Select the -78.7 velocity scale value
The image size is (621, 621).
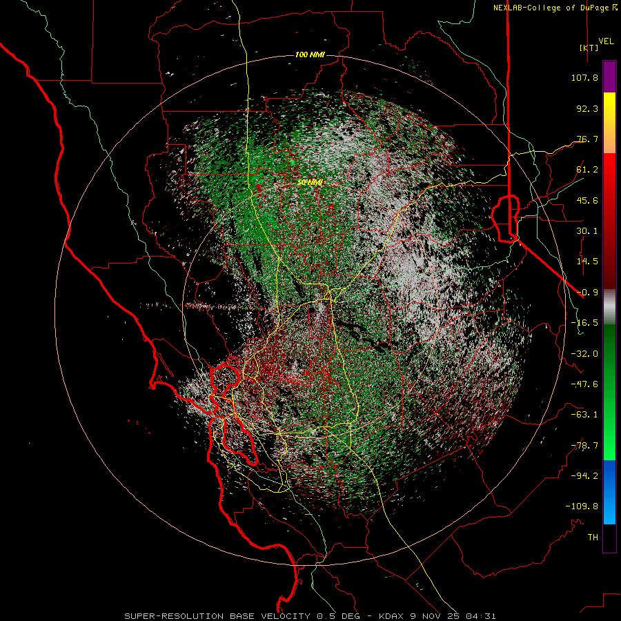[x=584, y=446]
